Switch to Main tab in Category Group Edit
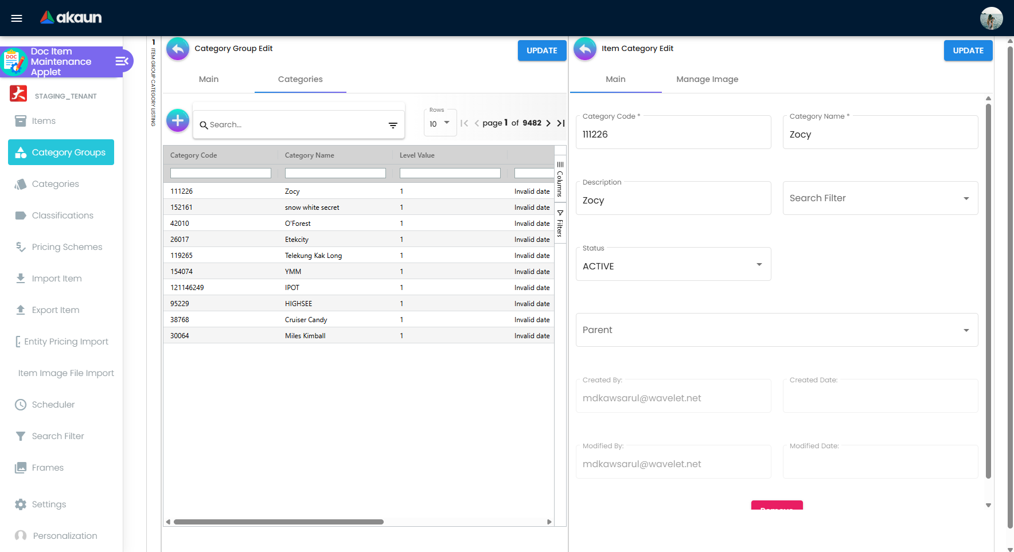Screen dimensions: 1014x552 (x=209, y=79)
